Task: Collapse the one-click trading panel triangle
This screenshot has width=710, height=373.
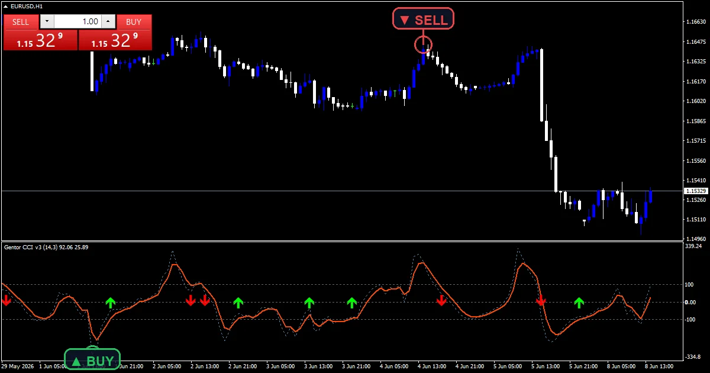Action: (x=6, y=6)
